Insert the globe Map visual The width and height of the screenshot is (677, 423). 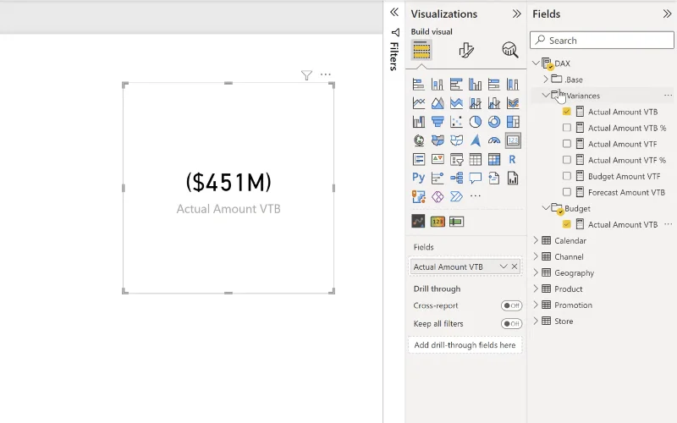[418, 140]
